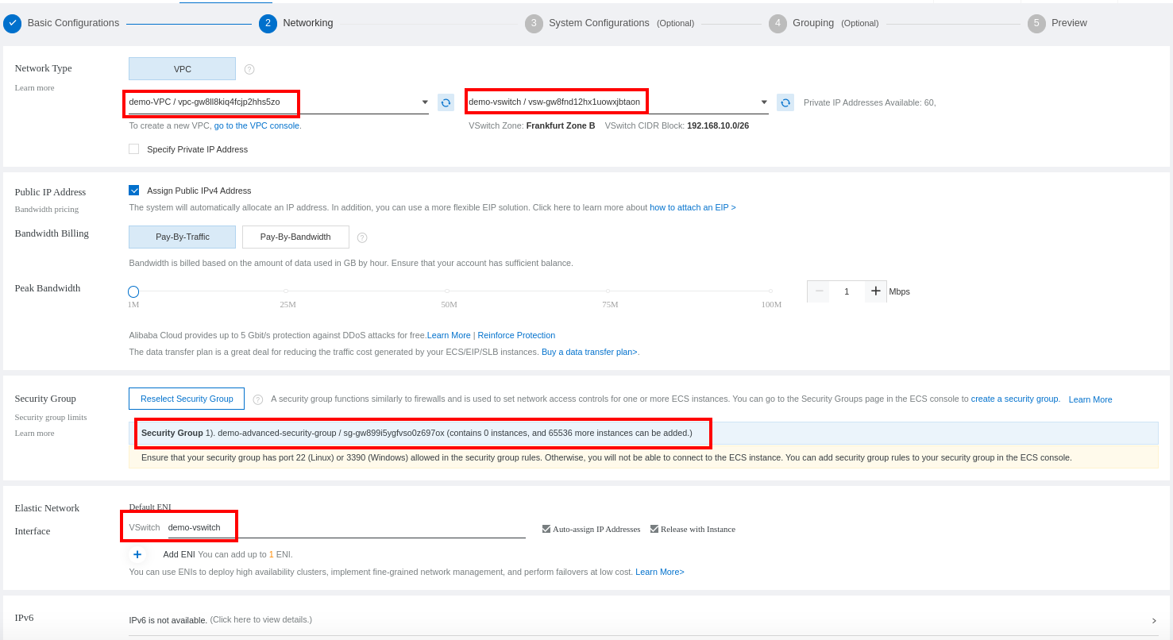
Task: Go to Preview step
Action: (1069, 23)
